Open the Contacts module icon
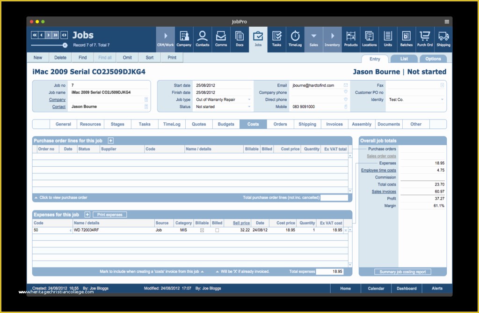The height and width of the screenshot is (313, 479). pos(203,39)
